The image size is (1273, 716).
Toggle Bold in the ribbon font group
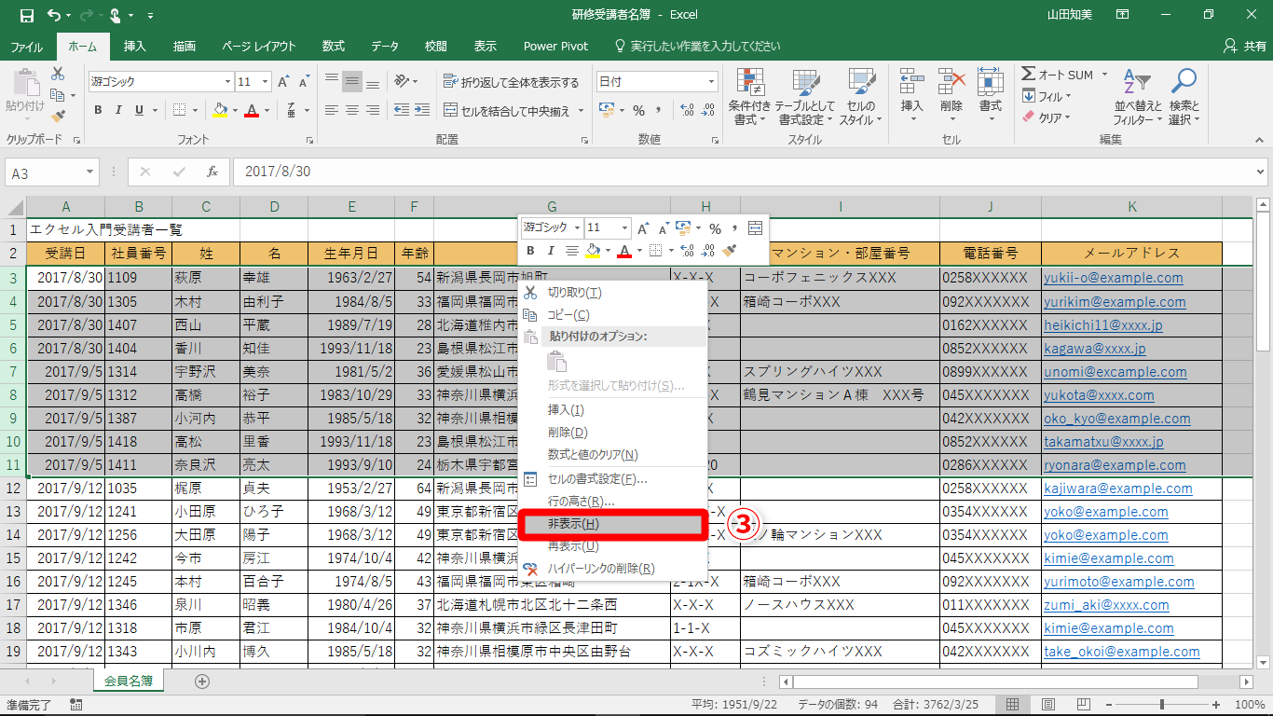click(x=98, y=111)
